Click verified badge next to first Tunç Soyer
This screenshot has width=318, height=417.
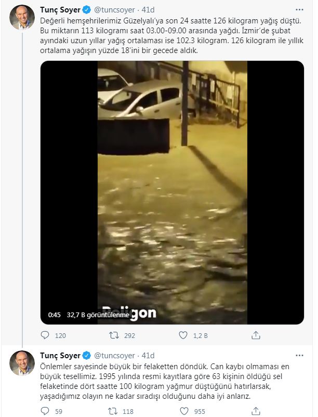point(86,10)
